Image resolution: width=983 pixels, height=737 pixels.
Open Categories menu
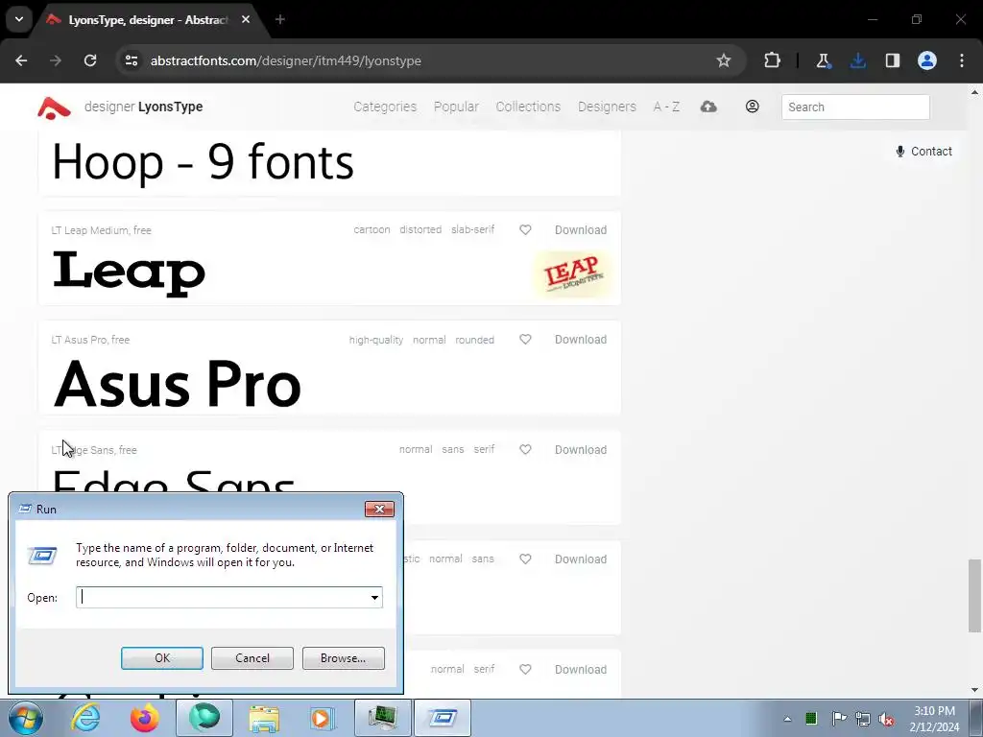pyautogui.click(x=385, y=107)
